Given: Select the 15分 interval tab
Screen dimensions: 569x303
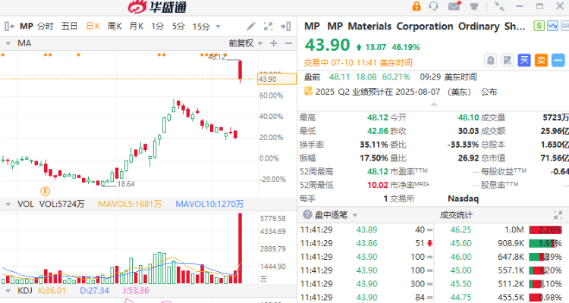Looking at the screenshot, I should point(201,27).
